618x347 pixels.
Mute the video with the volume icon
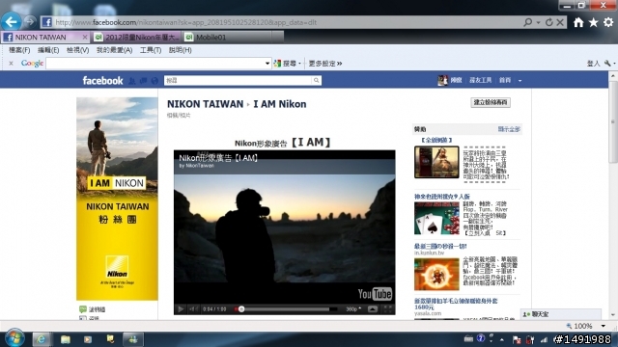193,309
